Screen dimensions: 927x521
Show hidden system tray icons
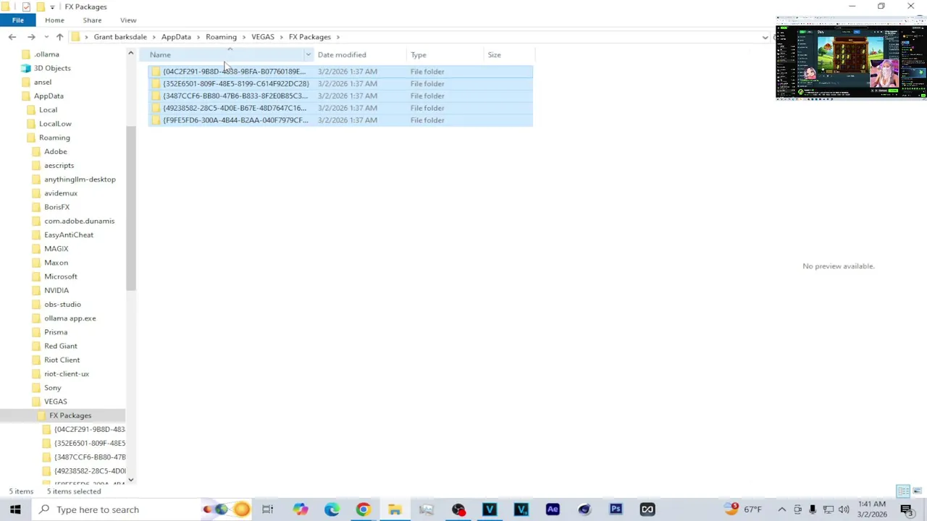(781, 509)
